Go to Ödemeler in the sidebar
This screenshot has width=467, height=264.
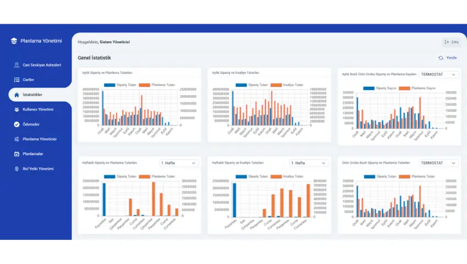coord(31,124)
